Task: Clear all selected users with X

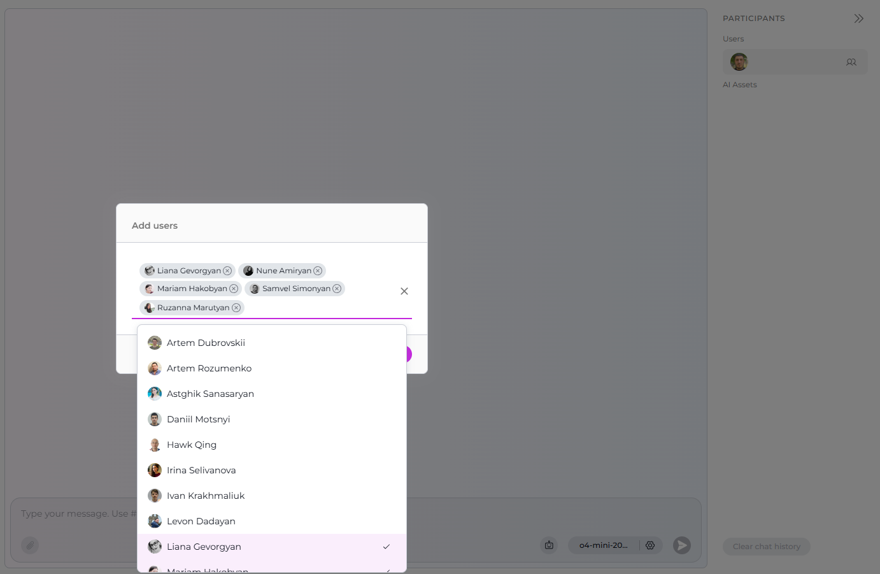Action: (404, 291)
